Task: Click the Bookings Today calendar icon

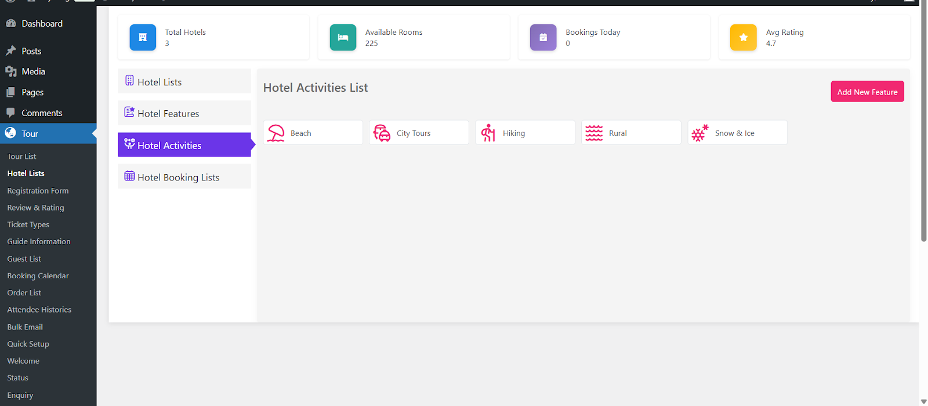Action: pyautogui.click(x=543, y=38)
